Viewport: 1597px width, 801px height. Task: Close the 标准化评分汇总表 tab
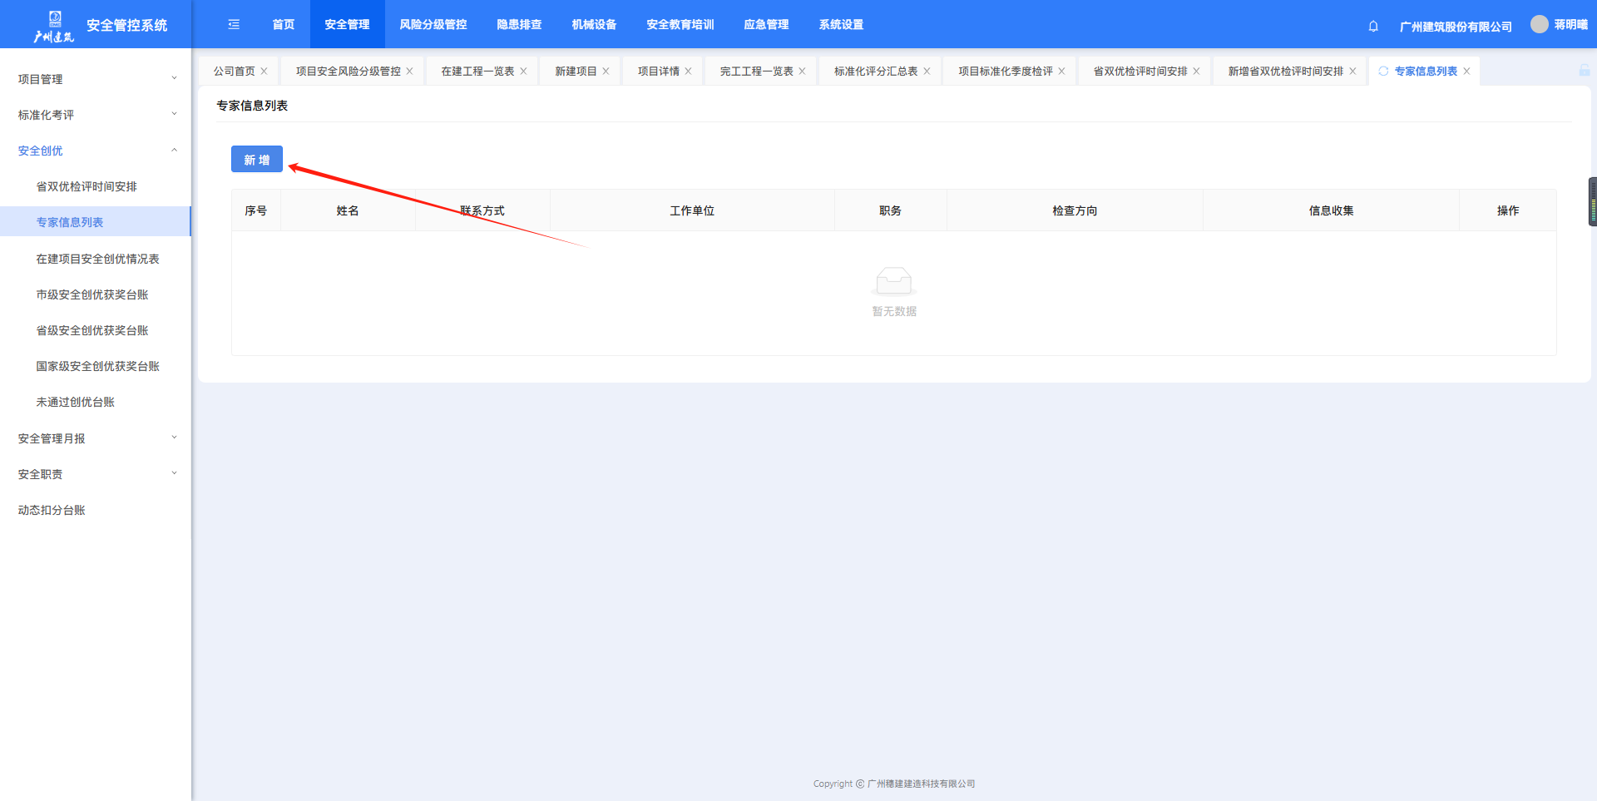tap(927, 72)
